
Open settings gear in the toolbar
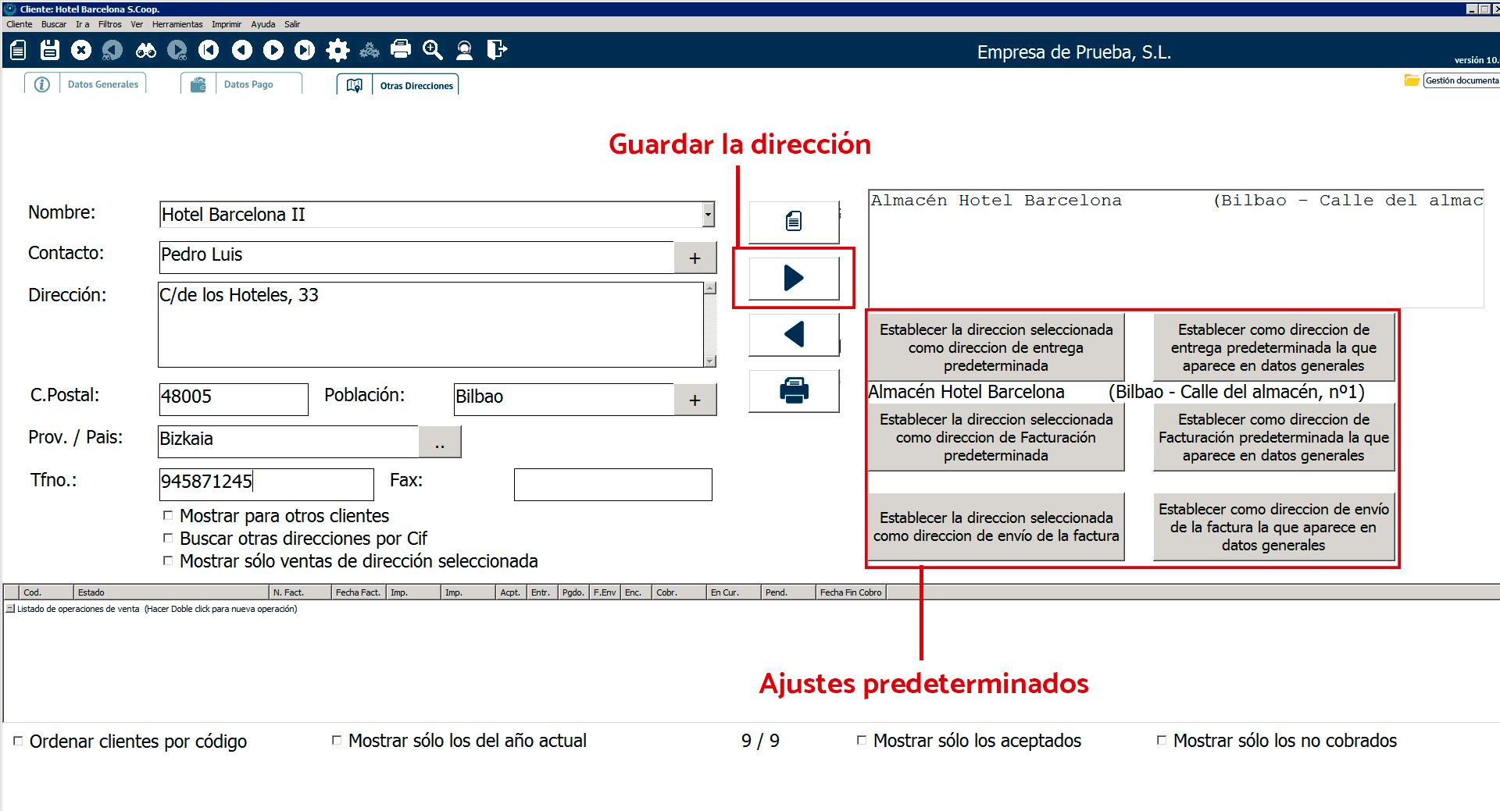[337, 51]
